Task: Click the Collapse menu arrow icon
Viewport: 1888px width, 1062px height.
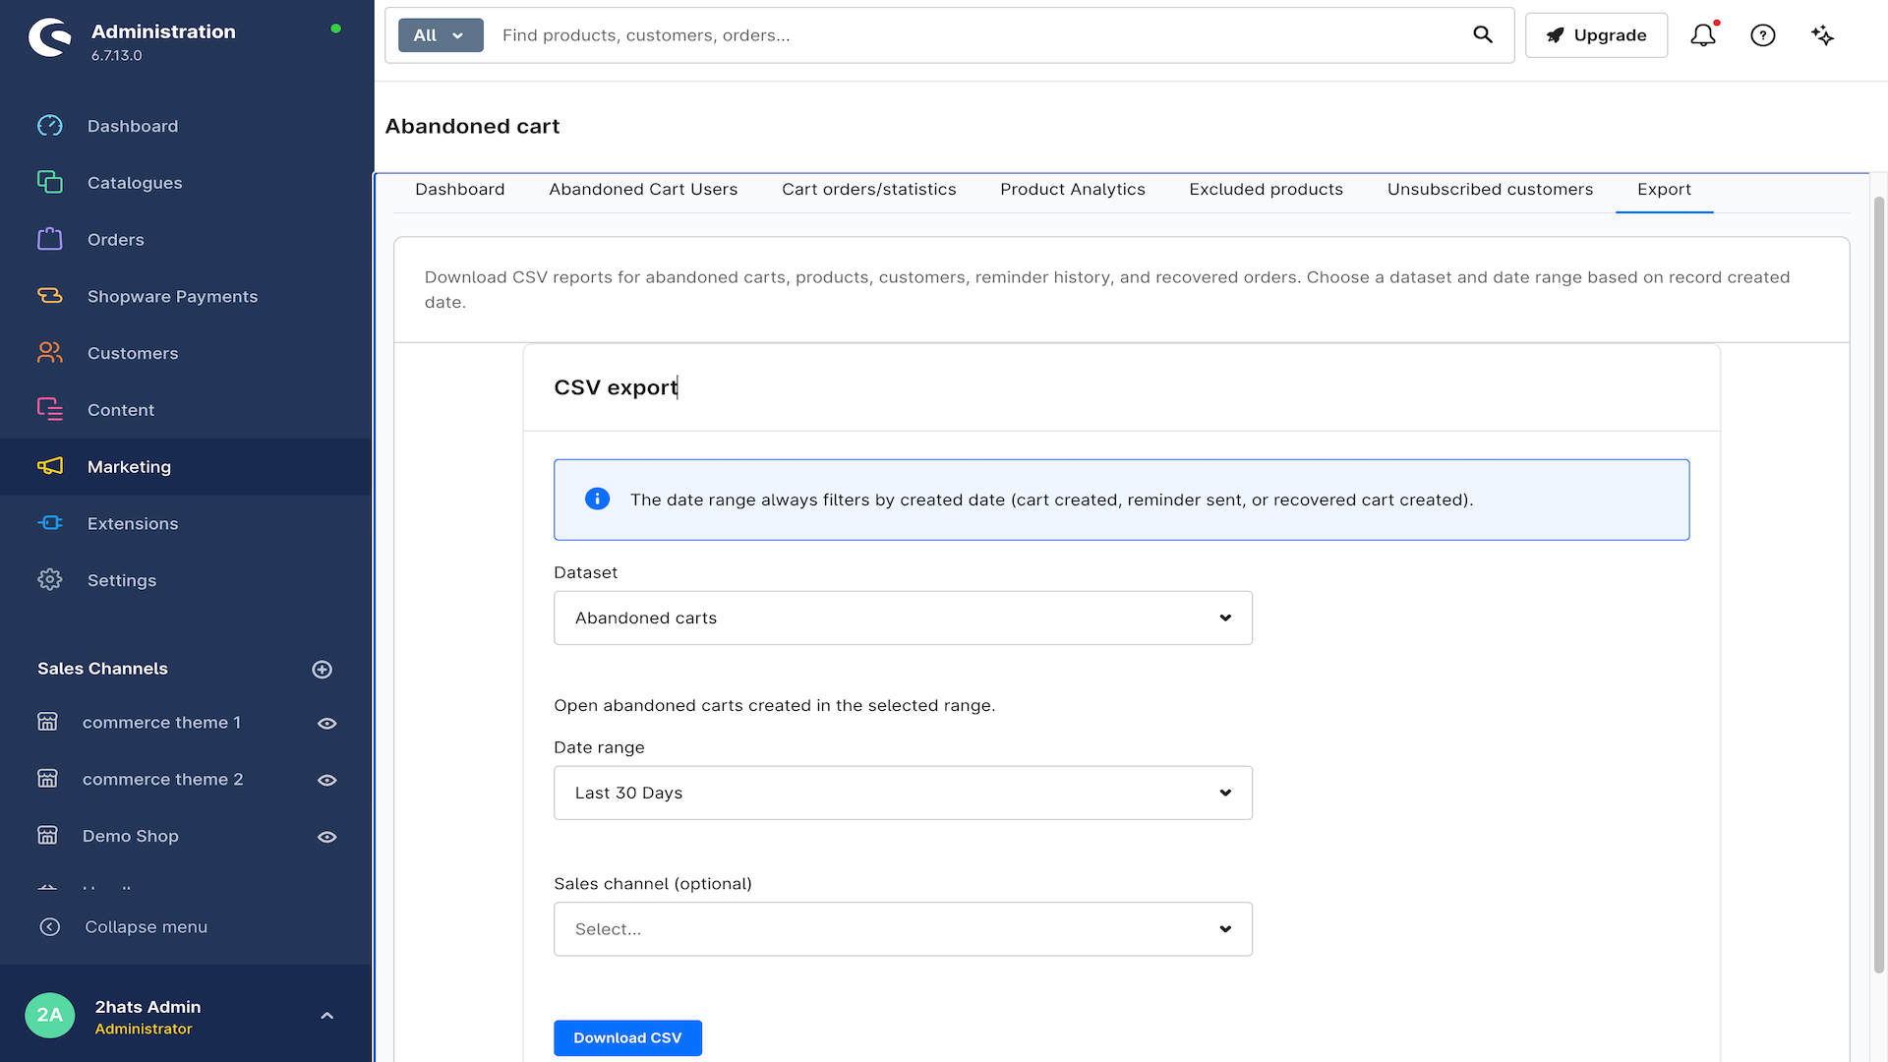Action: pyautogui.click(x=50, y=927)
